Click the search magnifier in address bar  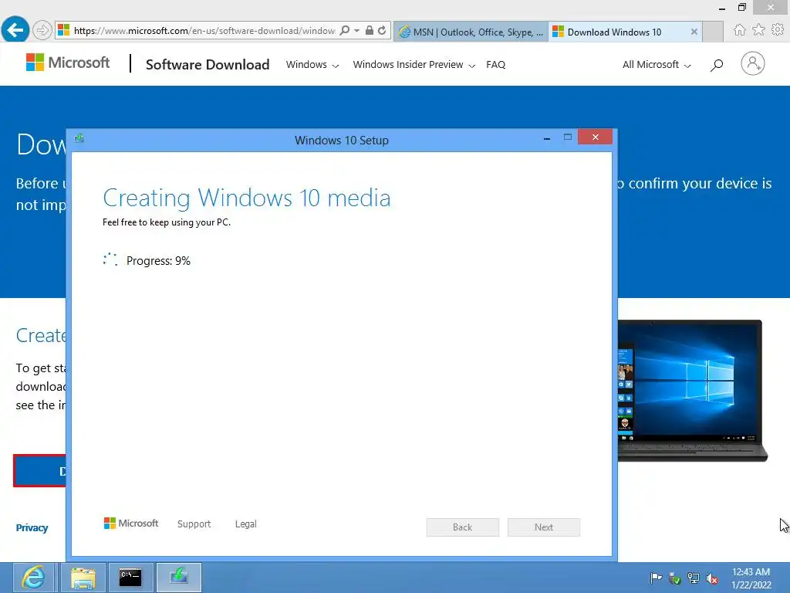(x=345, y=30)
